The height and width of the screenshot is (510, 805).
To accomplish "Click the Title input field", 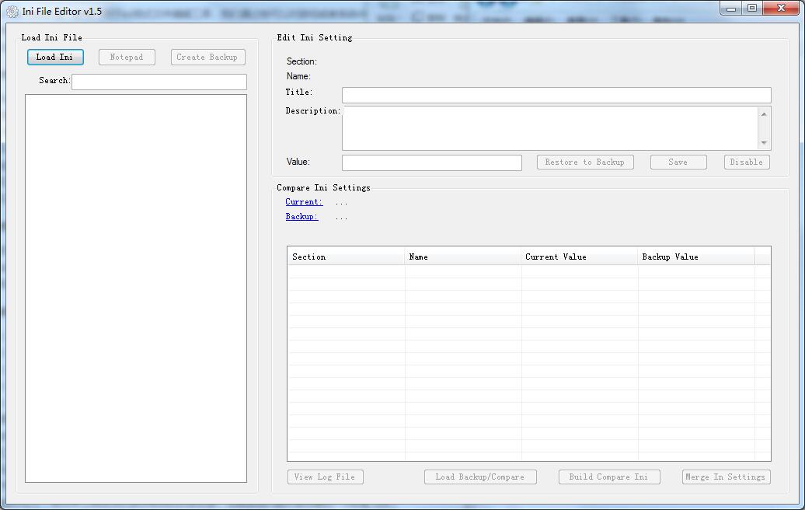I will (555, 95).
